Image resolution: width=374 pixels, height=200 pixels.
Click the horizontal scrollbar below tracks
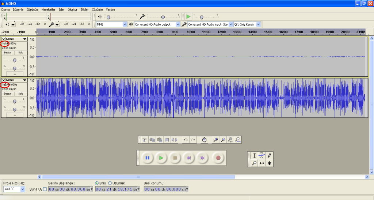(x=138, y=177)
